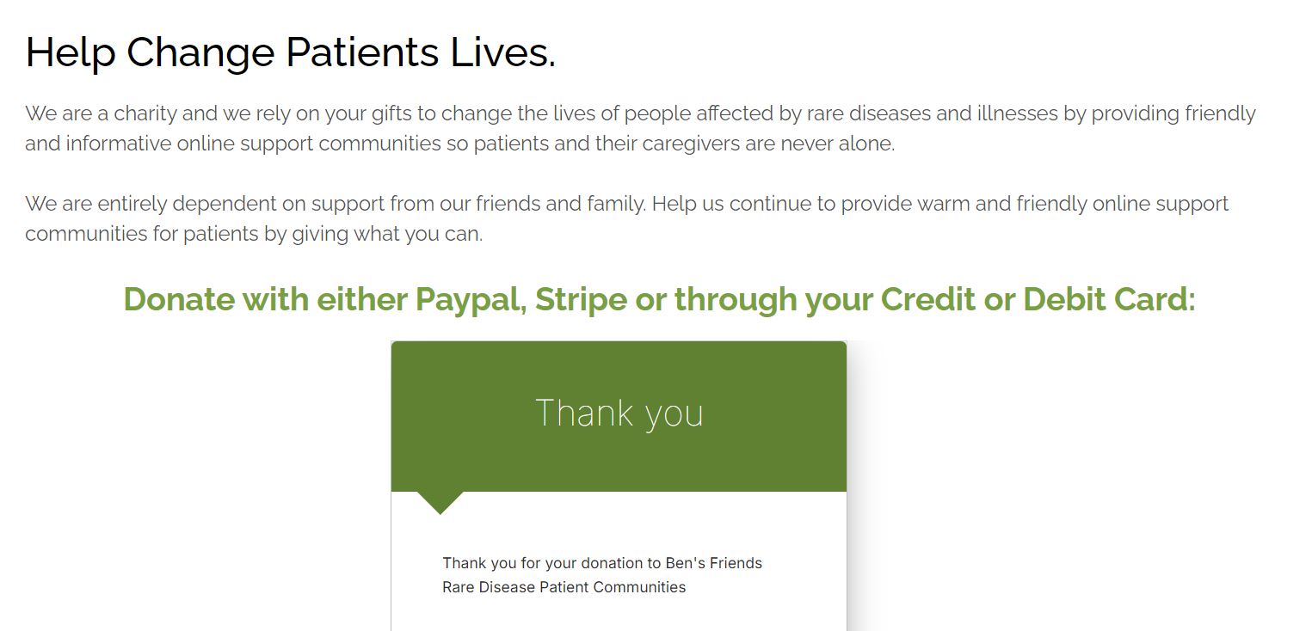
Task: Click the word "Stripe" in the green heading
Action: tap(581, 299)
